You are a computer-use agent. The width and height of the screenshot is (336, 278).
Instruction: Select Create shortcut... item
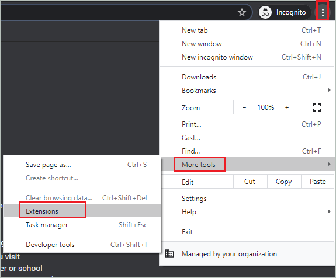[x=82, y=178]
